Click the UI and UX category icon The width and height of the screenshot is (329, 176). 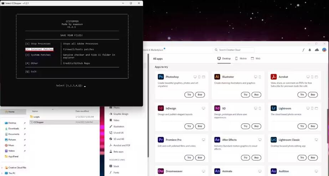point(111,133)
